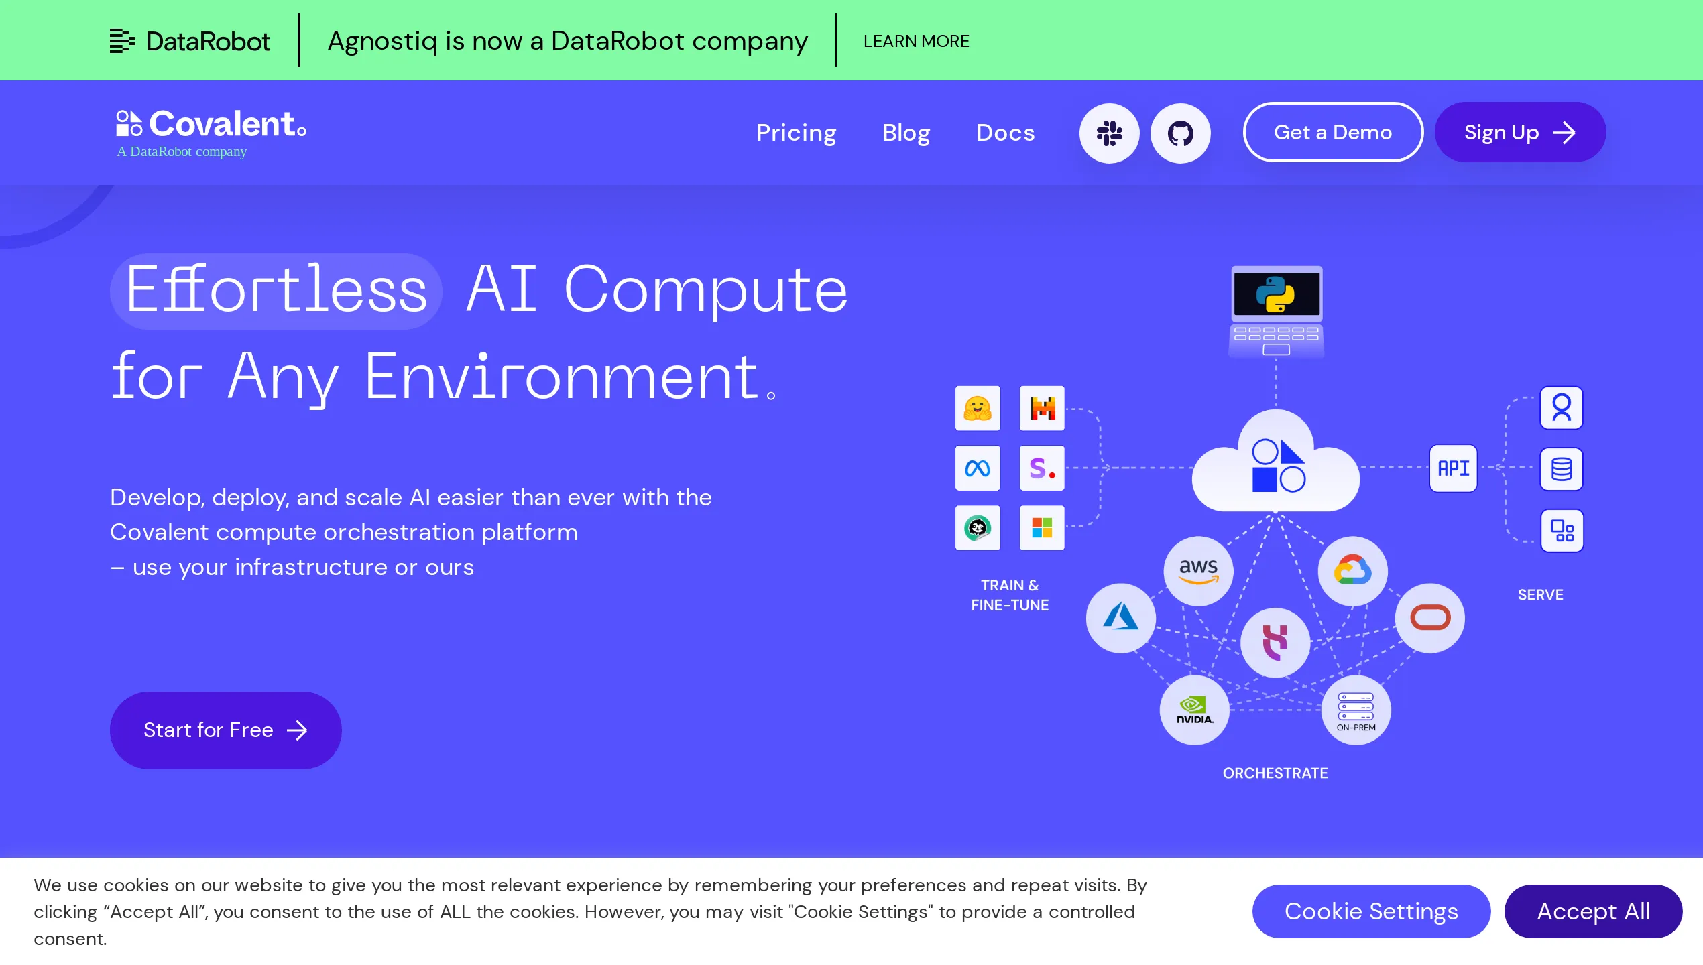Click the Hugging Face emoji icon
Screen dimensions: 1703x965
click(x=978, y=408)
